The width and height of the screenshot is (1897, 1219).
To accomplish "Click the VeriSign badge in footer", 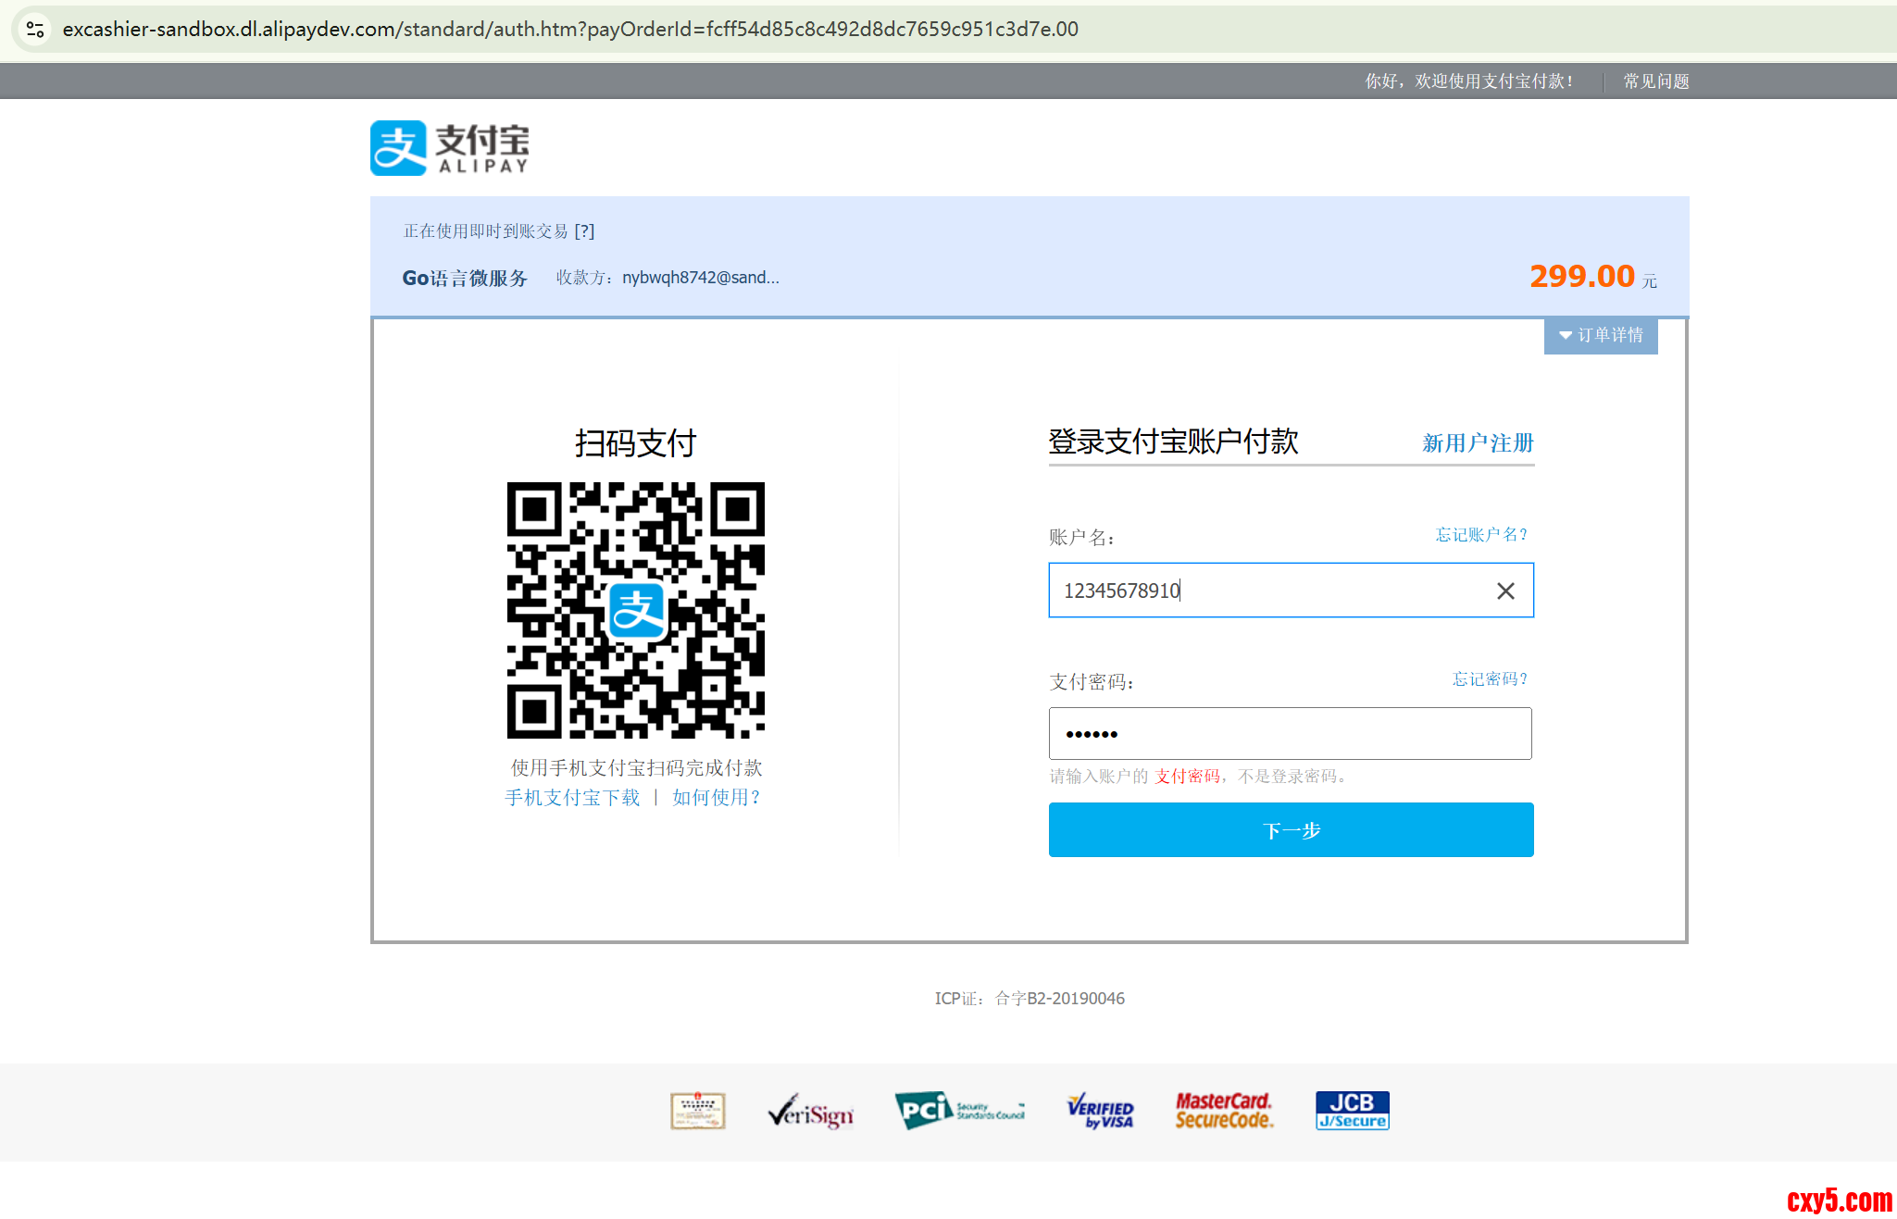I will (x=810, y=1111).
